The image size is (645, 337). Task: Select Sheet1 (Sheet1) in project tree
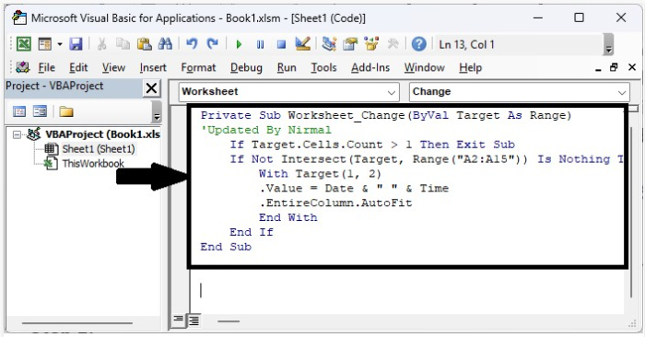(x=99, y=149)
